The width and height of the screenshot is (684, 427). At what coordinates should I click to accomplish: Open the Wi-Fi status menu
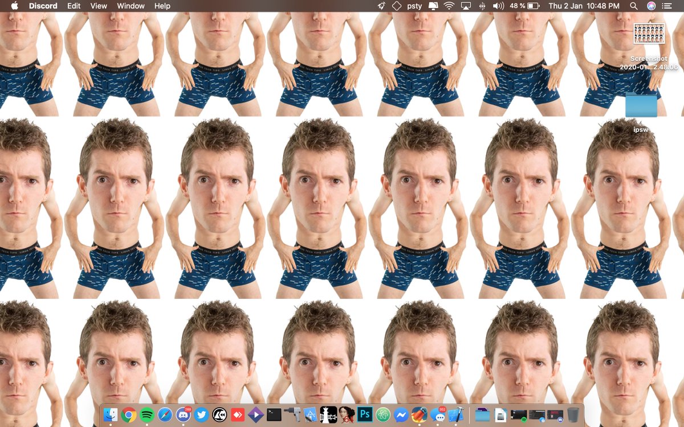pos(449,6)
